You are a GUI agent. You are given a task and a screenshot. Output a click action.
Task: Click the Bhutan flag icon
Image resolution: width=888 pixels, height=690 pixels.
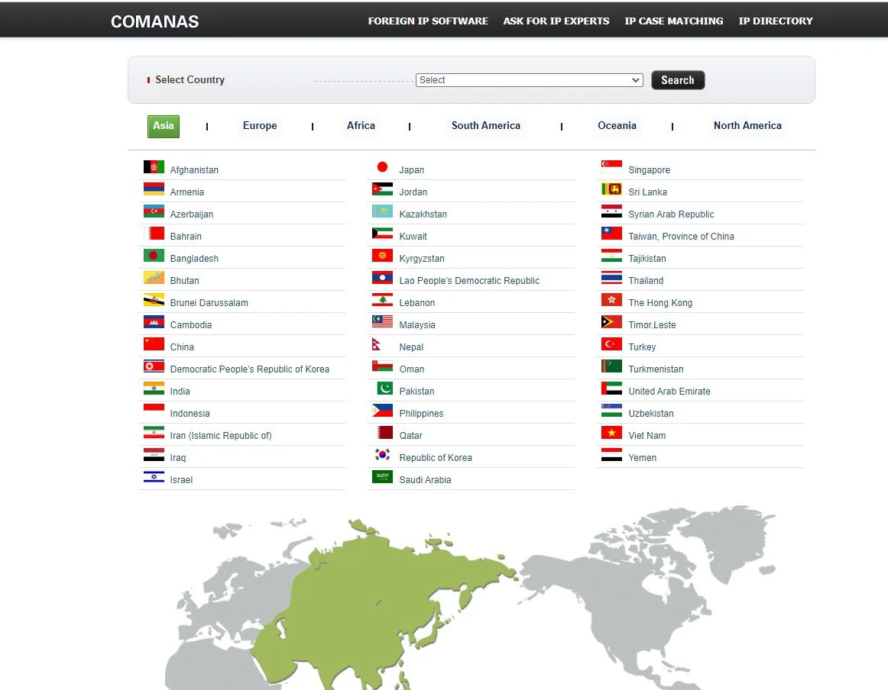pos(154,277)
